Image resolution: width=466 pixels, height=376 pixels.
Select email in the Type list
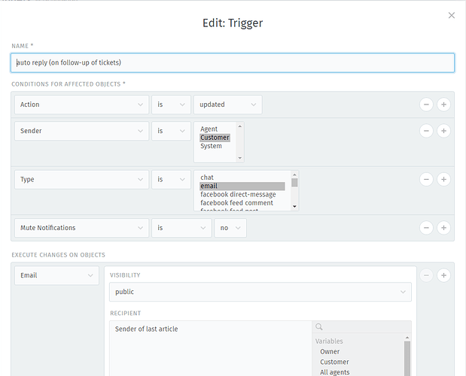point(242,186)
